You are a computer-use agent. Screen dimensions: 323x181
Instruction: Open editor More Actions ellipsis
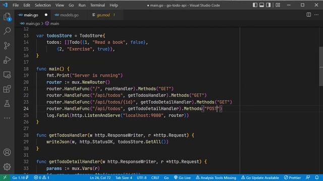[x=316, y=15]
